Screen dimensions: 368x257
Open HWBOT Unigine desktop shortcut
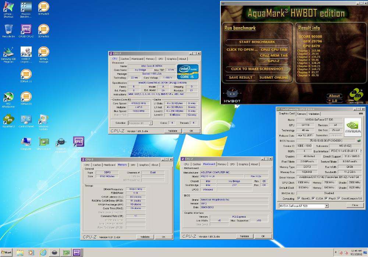click(26, 55)
